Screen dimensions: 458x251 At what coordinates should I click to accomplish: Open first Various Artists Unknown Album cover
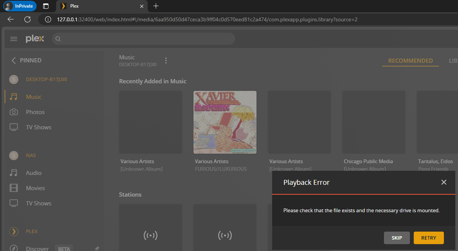tap(150, 122)
